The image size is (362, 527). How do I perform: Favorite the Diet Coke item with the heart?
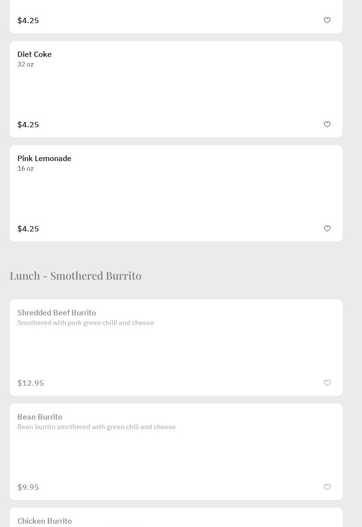click(x=327, y=124)
